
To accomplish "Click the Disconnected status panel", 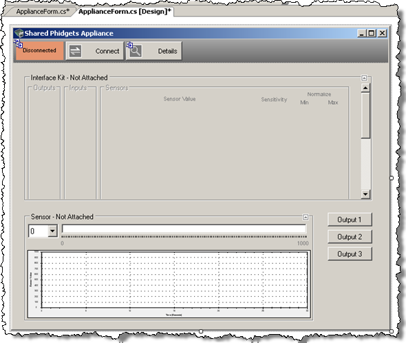I will (39, 50).
